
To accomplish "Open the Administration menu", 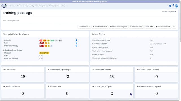I will tap(55, 6).
